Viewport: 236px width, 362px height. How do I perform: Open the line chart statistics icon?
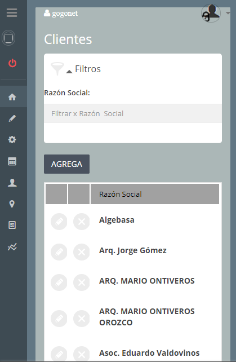12,247
